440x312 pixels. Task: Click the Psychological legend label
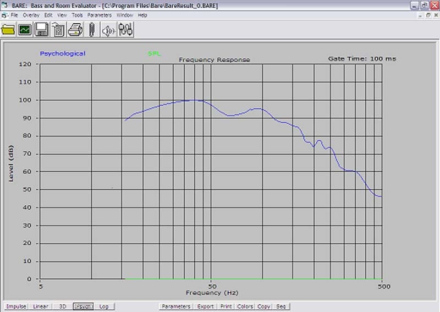pos(62,54)
